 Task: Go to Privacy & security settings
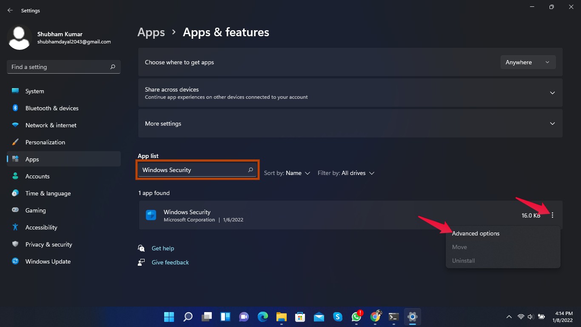[x=64, y=244]
